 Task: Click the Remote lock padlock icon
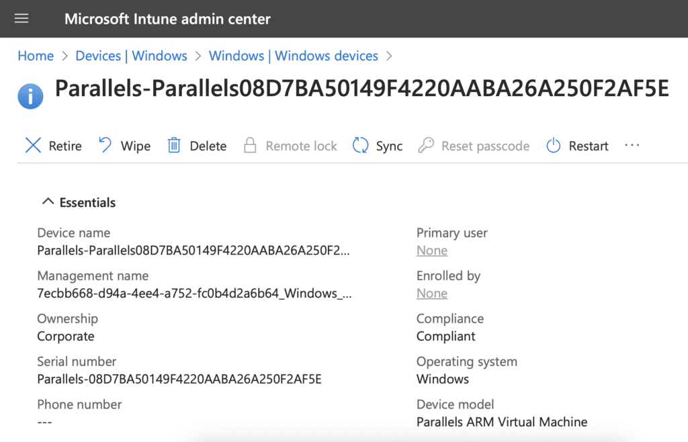click(x=250, y=146)
